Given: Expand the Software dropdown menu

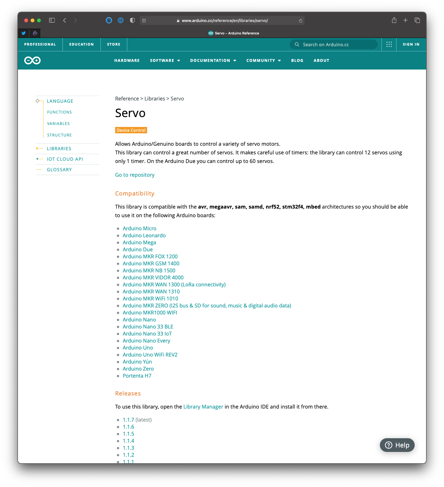Looking at the screenshot, I should point(165,61).
